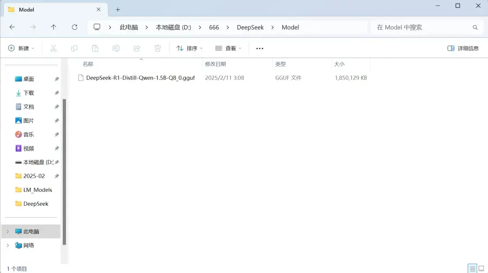This screenshot has height=273, width=488.
Task: Expand chevron after 本地磁盘 (D:) in breadcrumb
Action: tap(200, 28)
